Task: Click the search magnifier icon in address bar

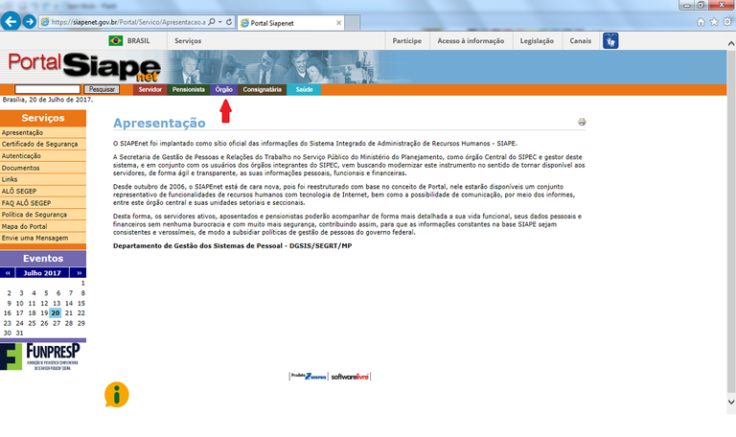Action: point(212,22)
